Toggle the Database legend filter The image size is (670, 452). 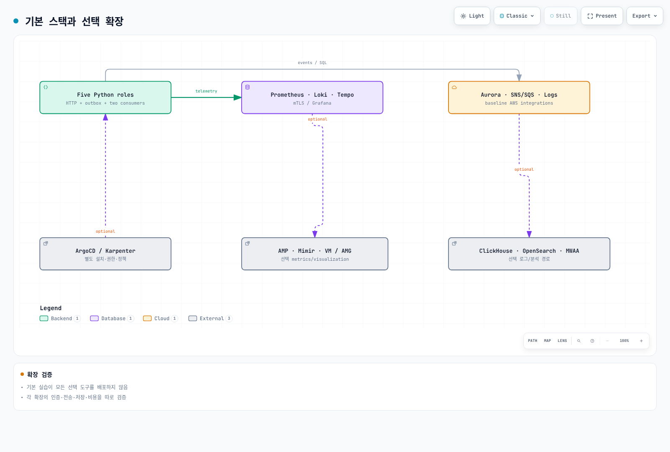coord(112,318)
